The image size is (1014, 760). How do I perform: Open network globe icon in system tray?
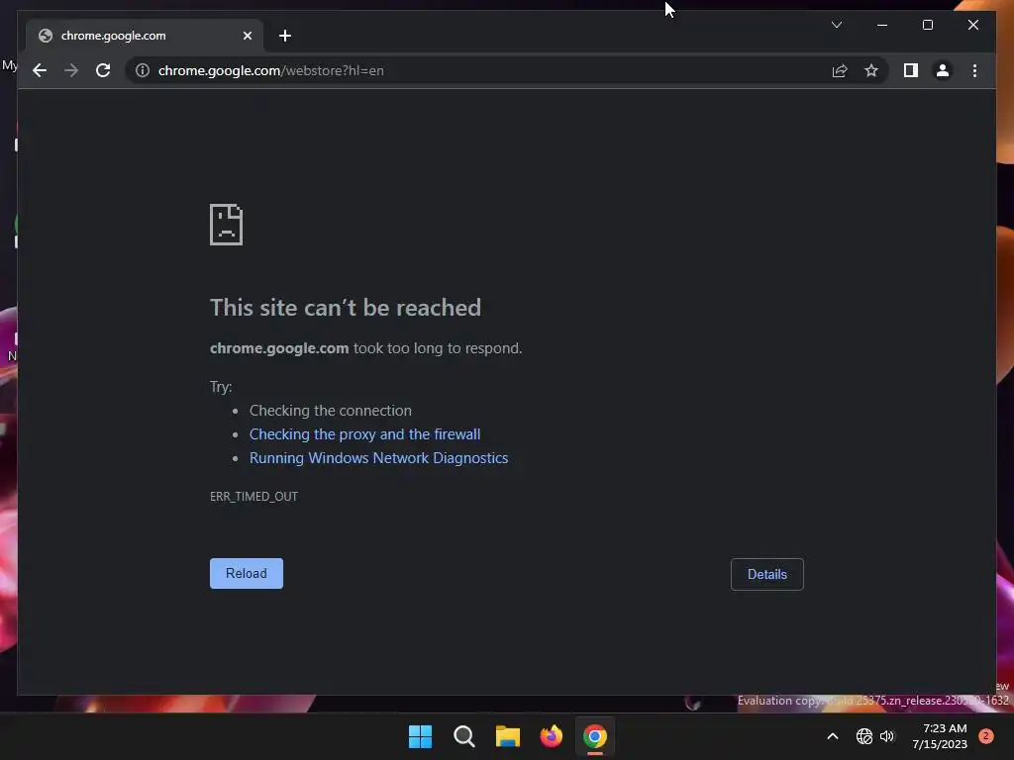pos(863,736)
